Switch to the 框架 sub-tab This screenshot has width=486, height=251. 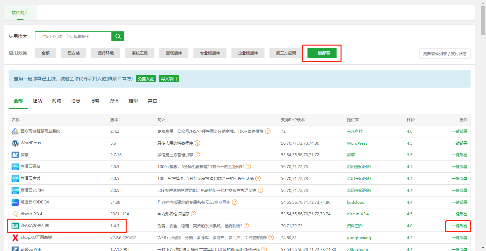coord(133,101)
